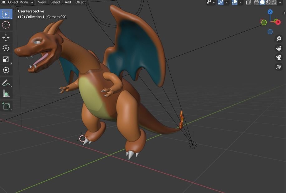Switch perspective/orthographic with grid icon
Viewport: 286px width, 193px height.
pyautogui.click(x=279, y=67)
